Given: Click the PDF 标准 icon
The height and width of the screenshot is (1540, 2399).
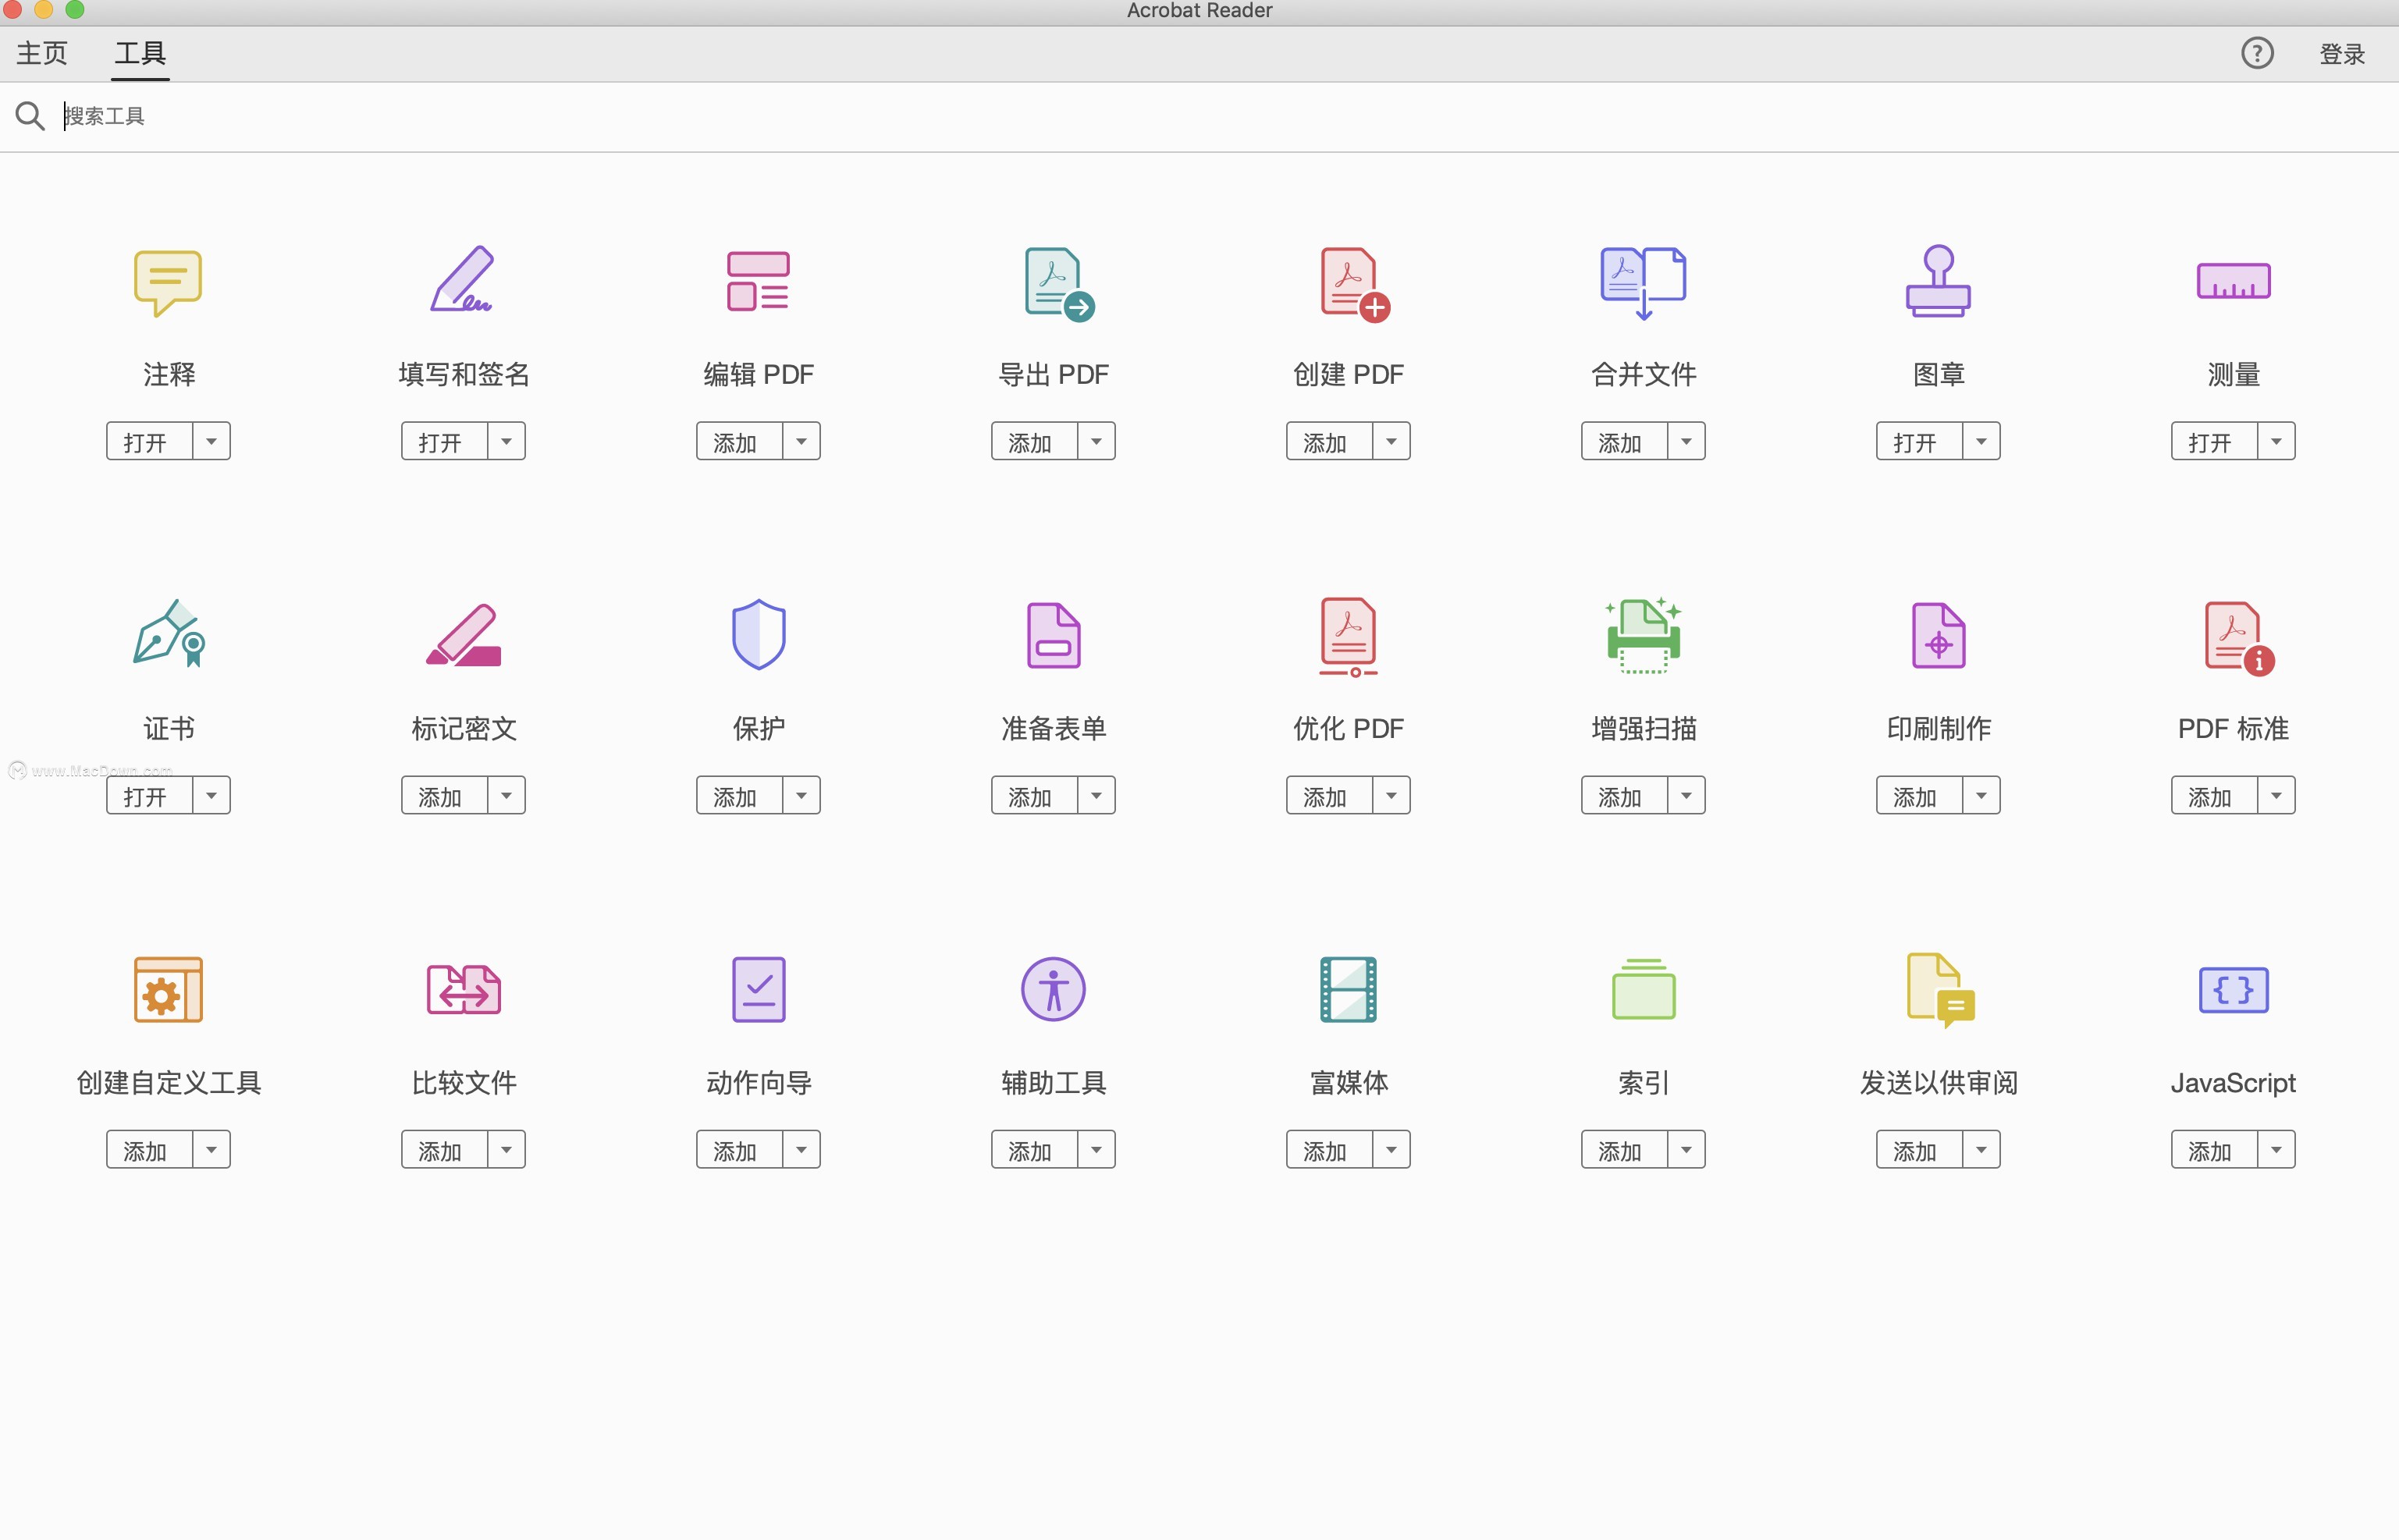Looking at the screenshot, I should 2239,639.
